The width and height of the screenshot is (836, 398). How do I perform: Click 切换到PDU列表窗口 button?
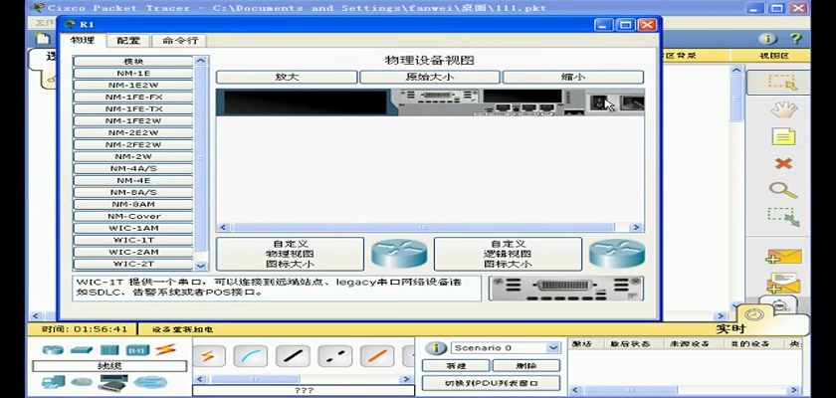[490, 383]
